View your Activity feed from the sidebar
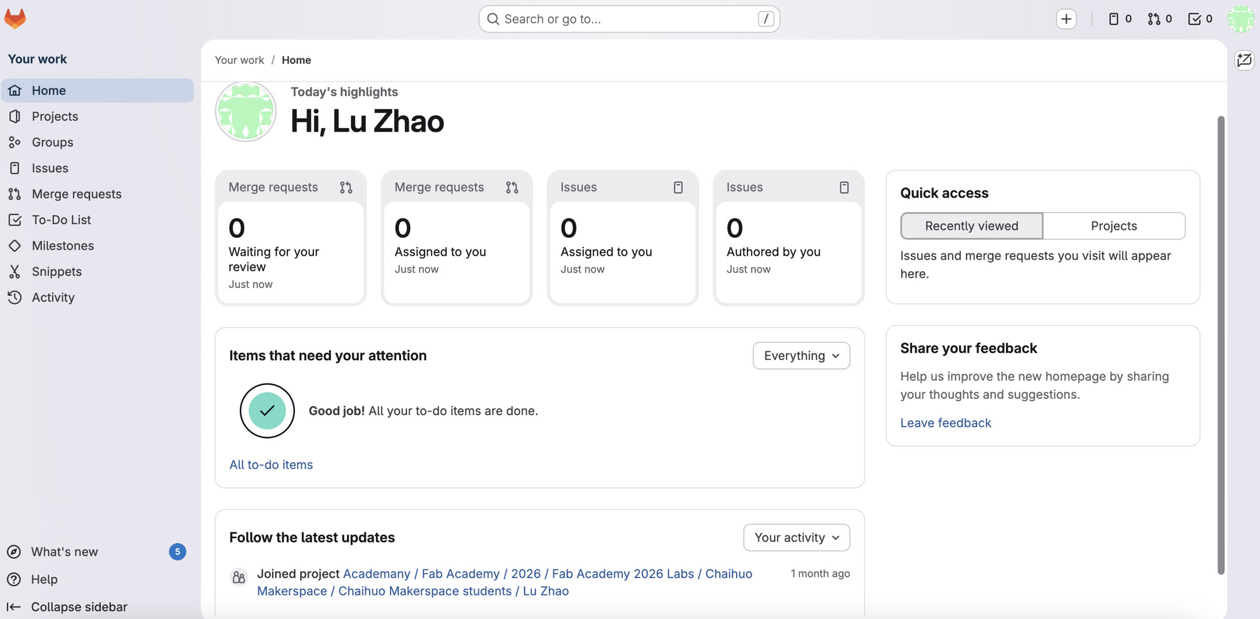This screenshot has height=619, width=1260. tap(53, 297)
